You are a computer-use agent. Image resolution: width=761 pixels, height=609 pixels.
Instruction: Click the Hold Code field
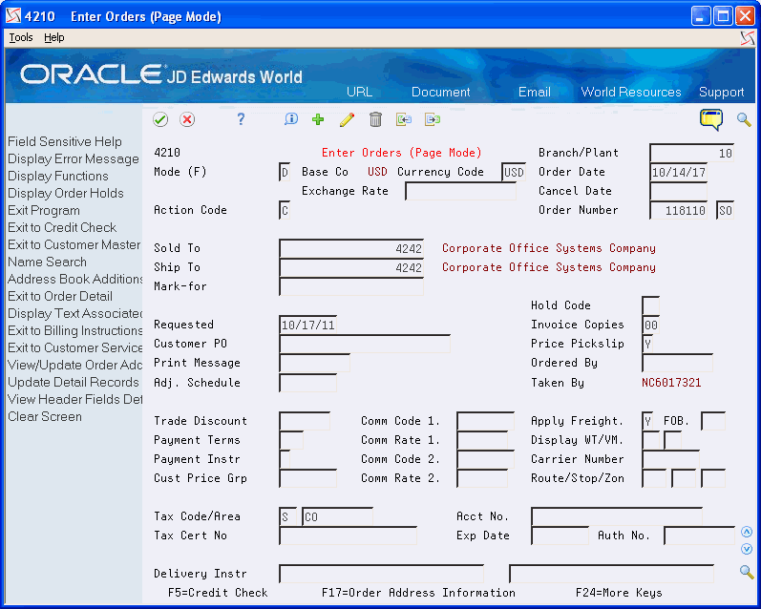click(x=650, y=305)
